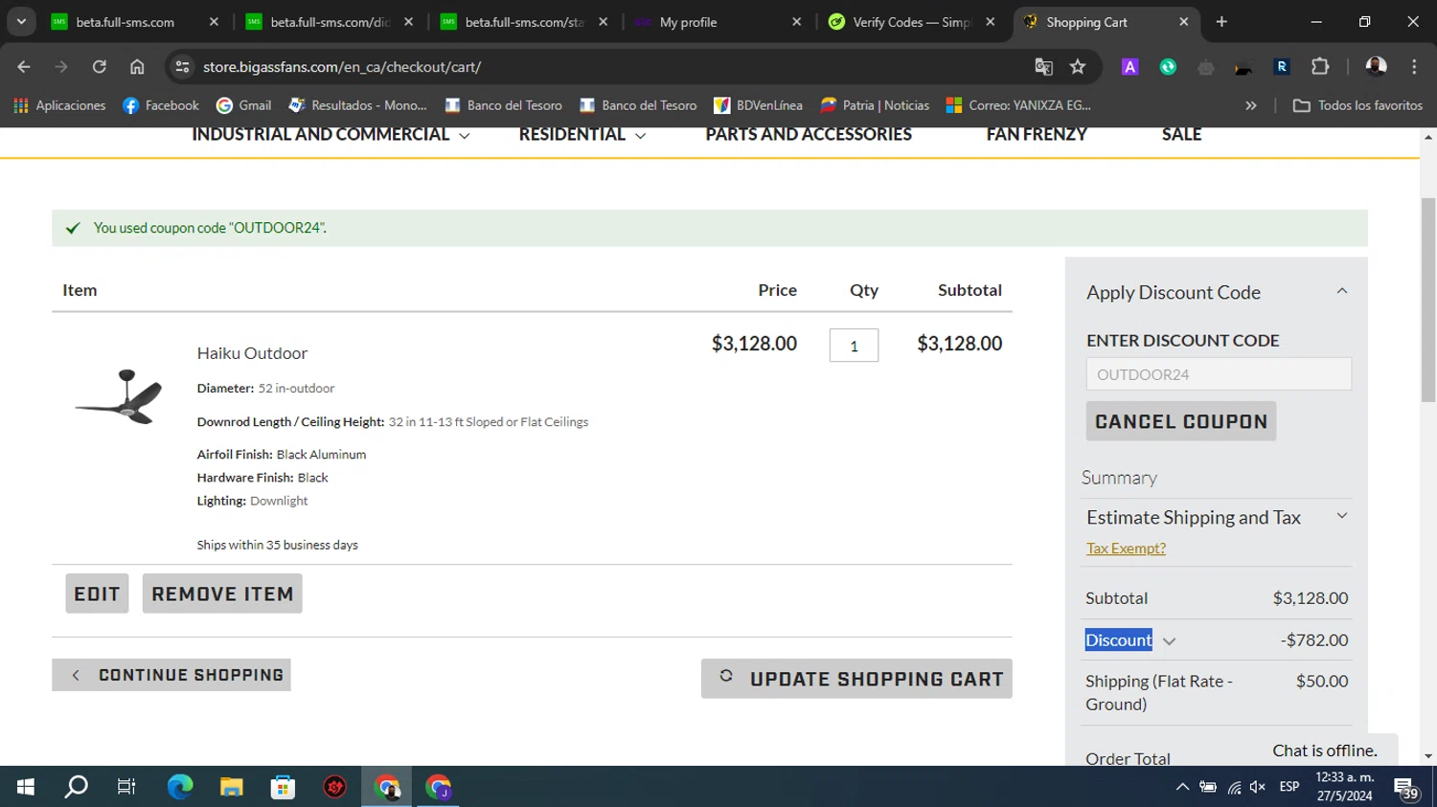Go to the browser home page
Viewport: 1437px width, 807px height.
(x=137, y=67)
